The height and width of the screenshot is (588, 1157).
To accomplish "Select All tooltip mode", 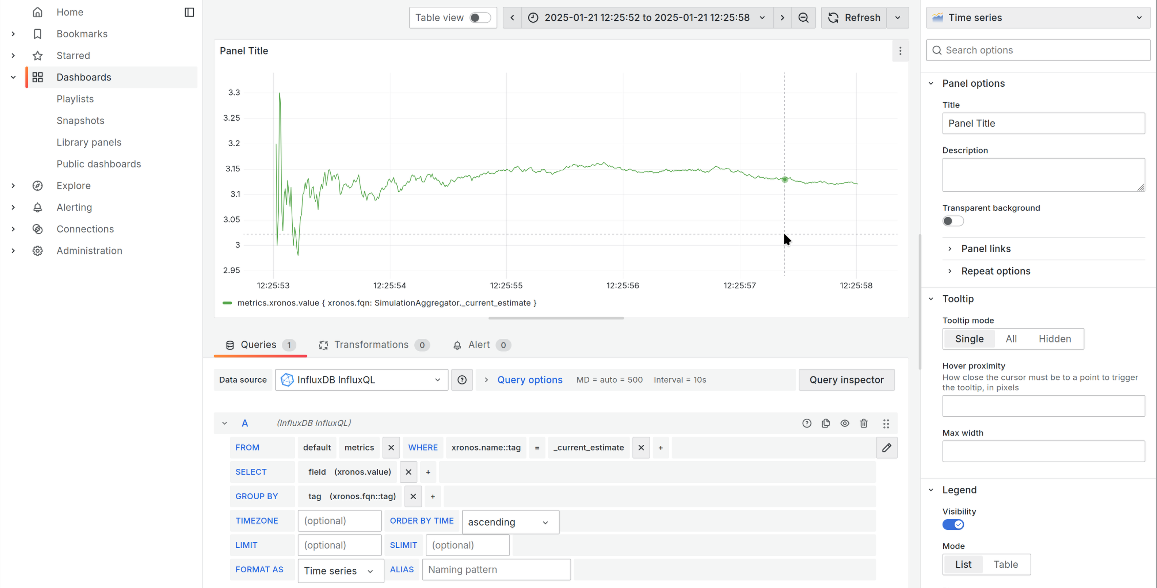I will click(x=1011, y=339).
